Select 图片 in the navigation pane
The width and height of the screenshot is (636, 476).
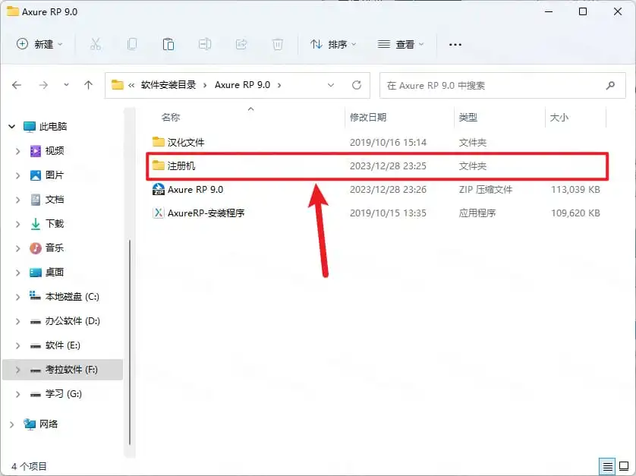tap(55, 175)
